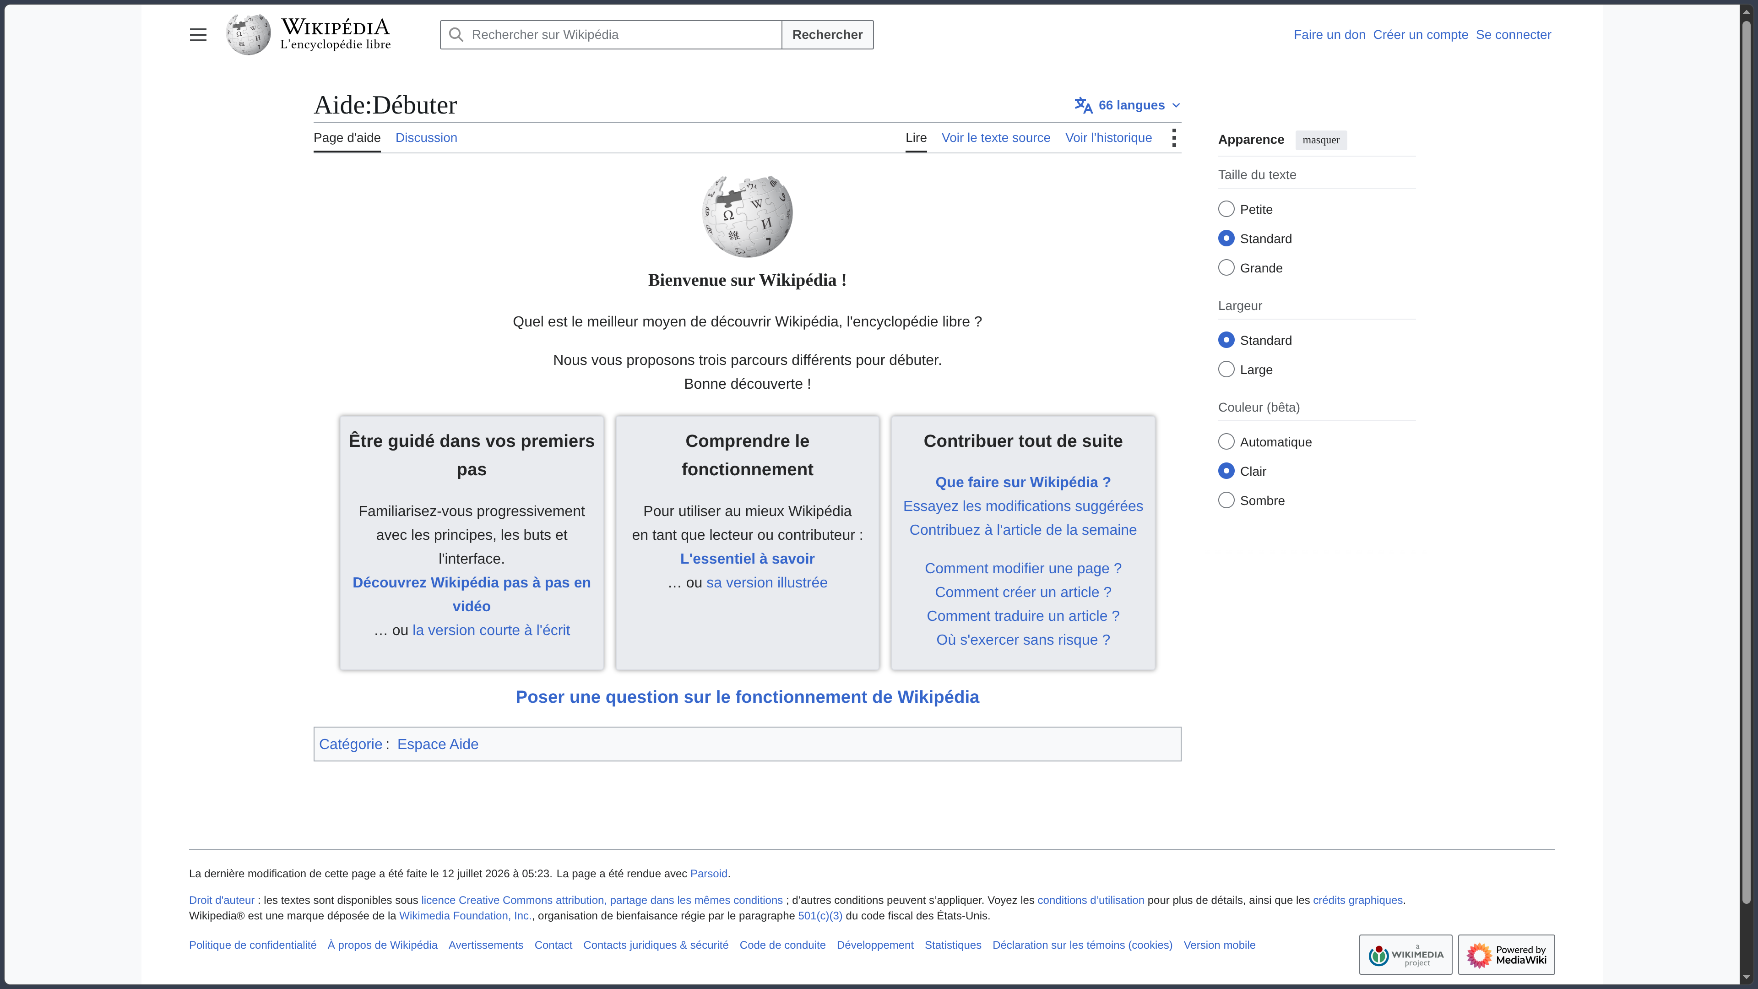Select Grande text size

click(1226, 267)
